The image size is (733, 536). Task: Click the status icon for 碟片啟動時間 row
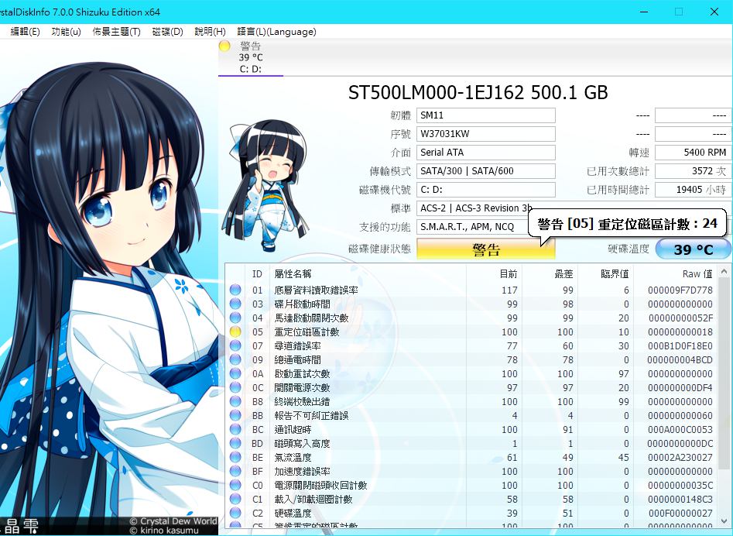tap(235, 304)
